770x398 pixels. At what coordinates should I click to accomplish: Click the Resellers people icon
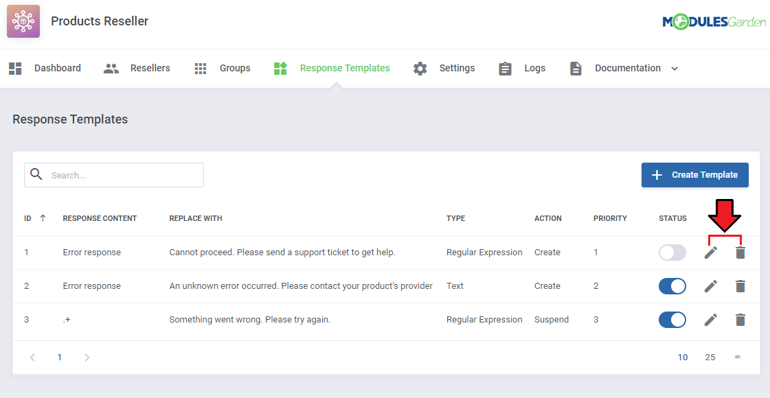111,68
